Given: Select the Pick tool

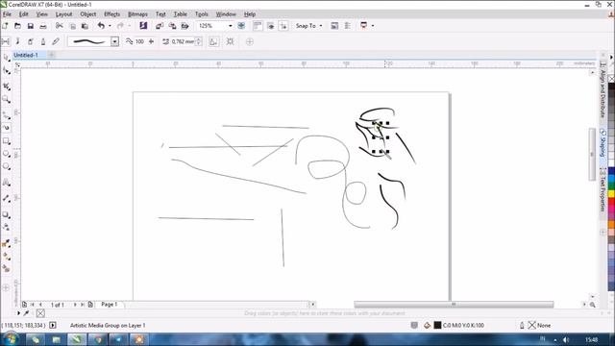Looking at the screenshot, I should pyautogui.click(x=7, y=58).
